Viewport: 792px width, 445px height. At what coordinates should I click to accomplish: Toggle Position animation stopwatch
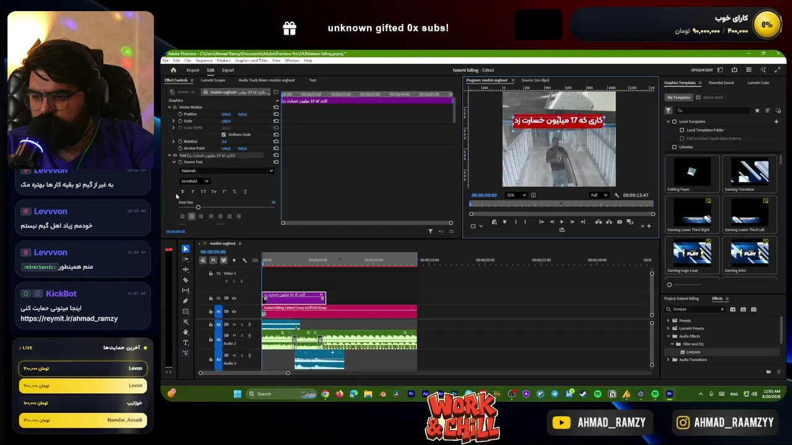pos(180,114)
